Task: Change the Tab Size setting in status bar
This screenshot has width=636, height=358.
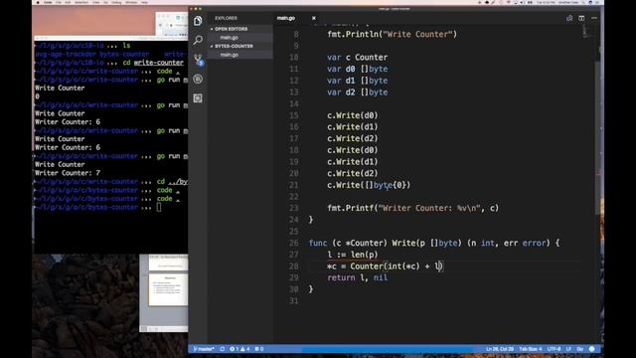Action: click(530, 349)
